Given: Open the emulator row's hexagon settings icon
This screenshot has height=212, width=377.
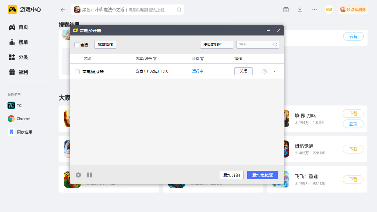Looking at the screenshot, I should click(264, 71).
